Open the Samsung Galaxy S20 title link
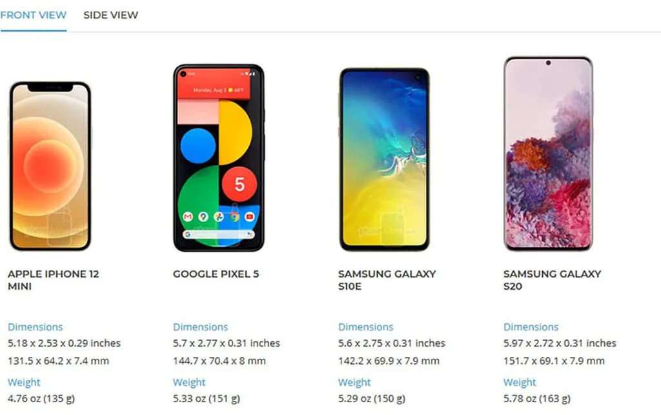 [x=552, y=280]
